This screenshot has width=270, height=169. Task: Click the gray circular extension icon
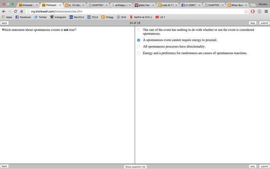(x=259, y=11)
